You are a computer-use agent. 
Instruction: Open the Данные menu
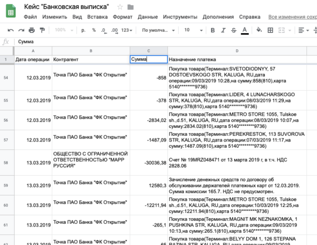click(x=148, y=17)
